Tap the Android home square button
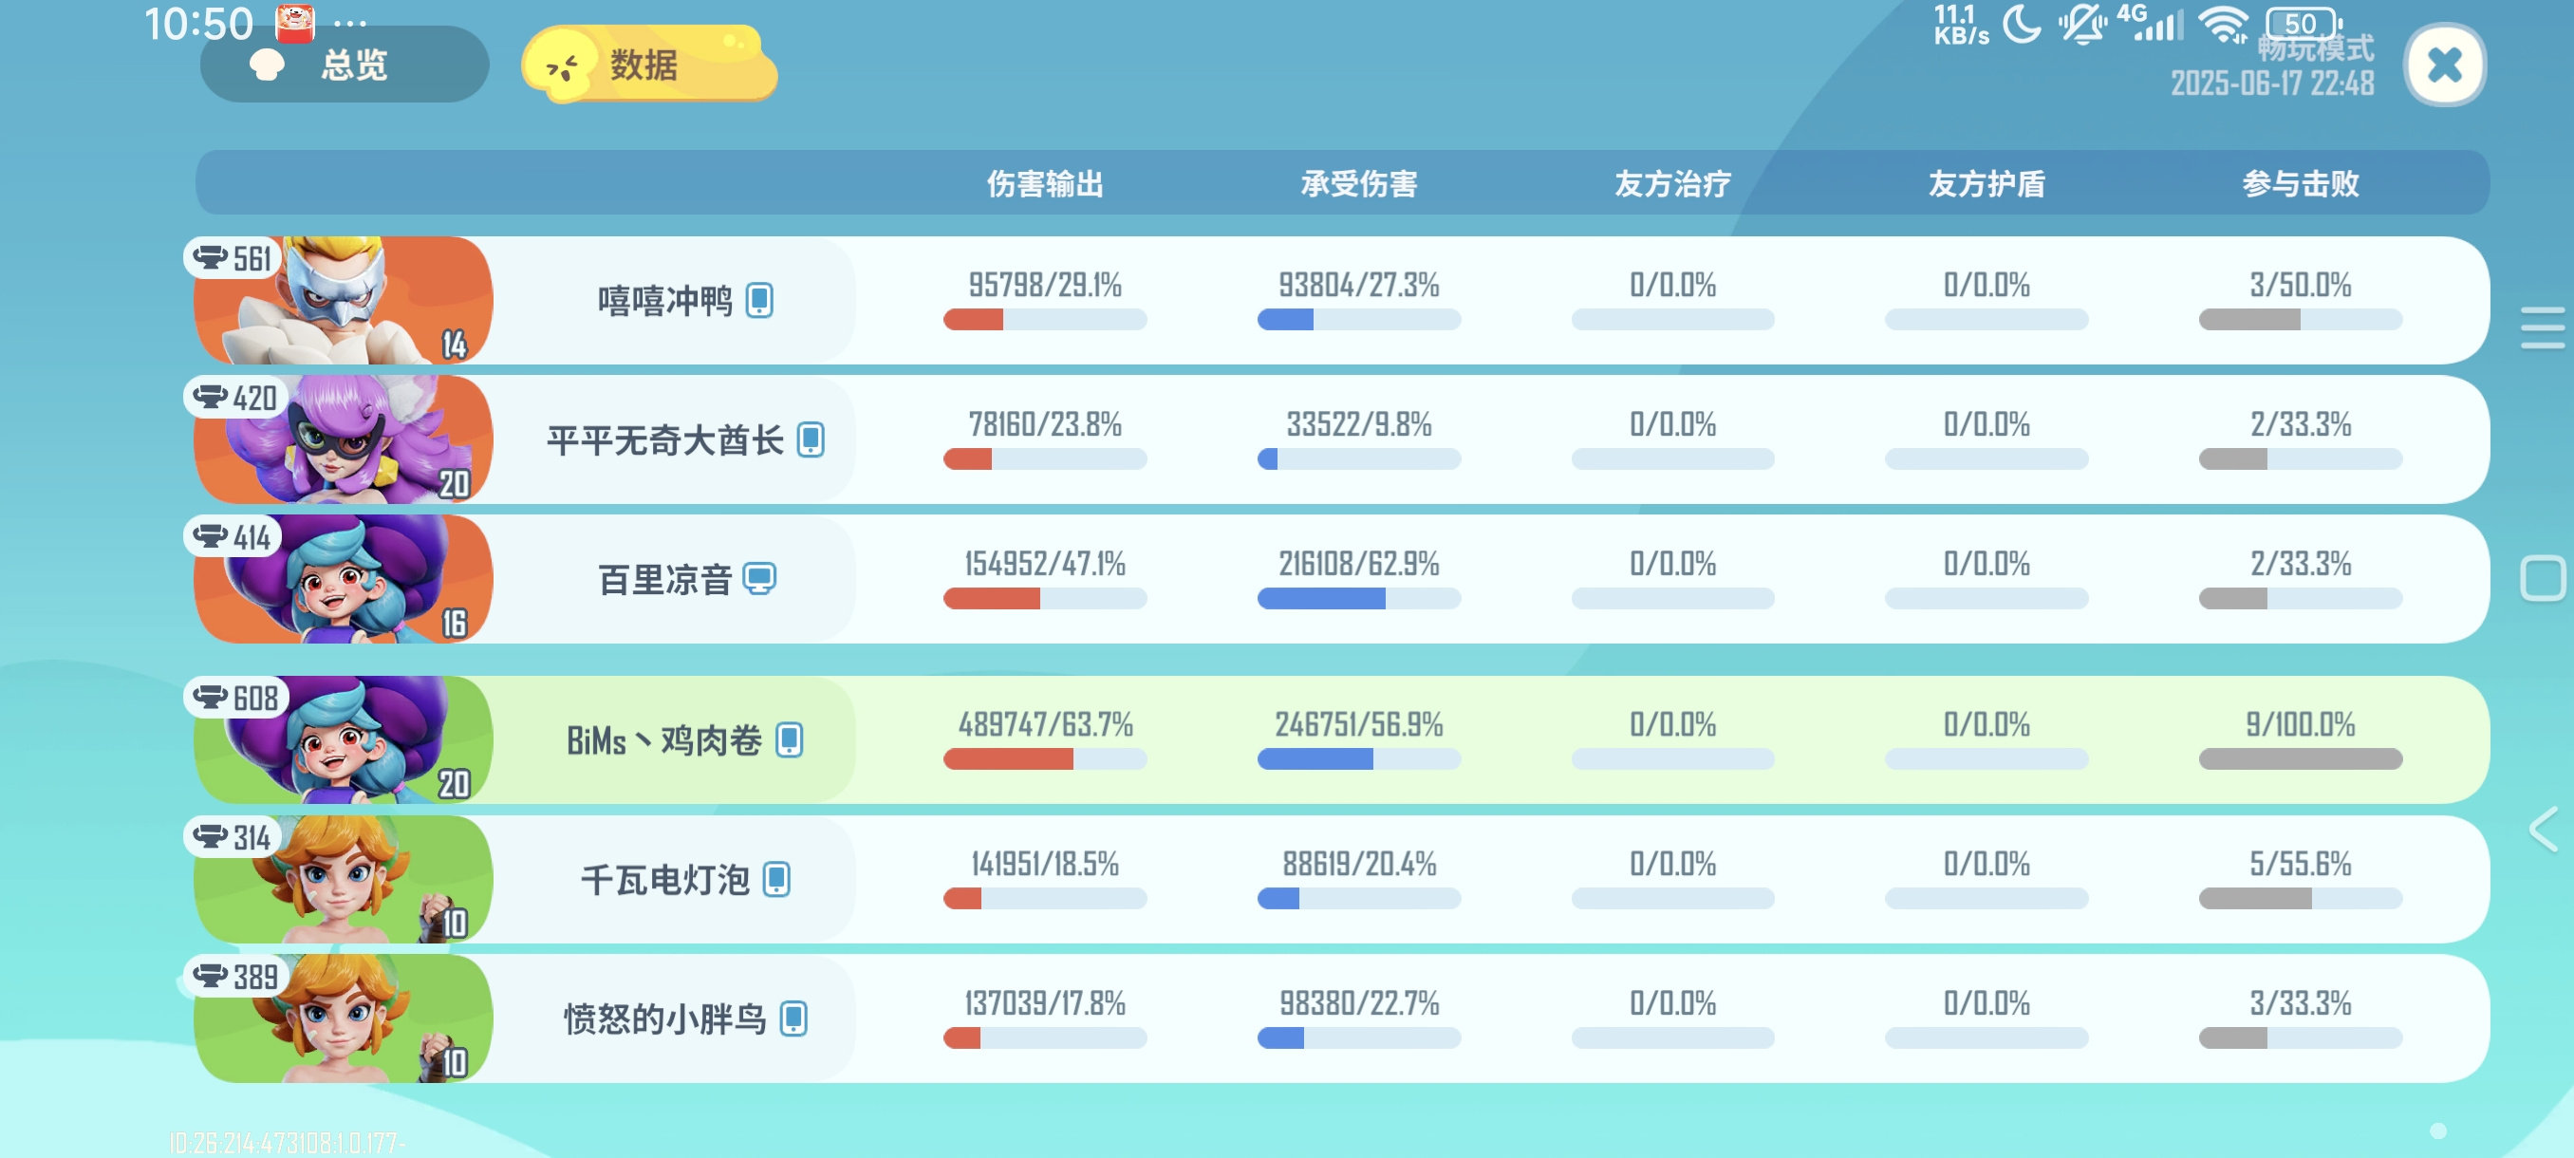The image size is (2574, 1158). (x=2542, y=578)
